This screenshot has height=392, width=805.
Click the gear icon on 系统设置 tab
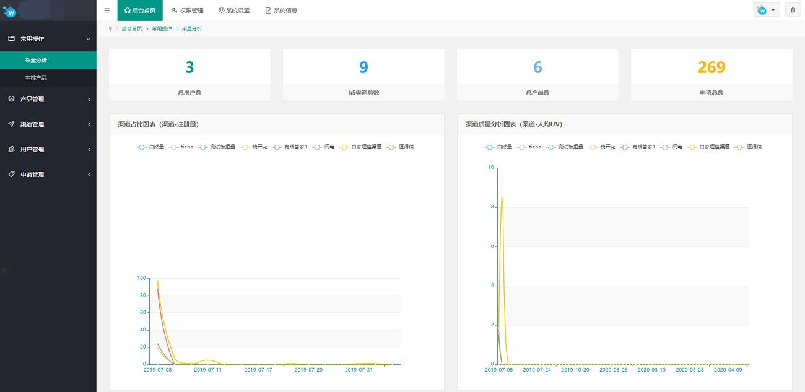221,11
